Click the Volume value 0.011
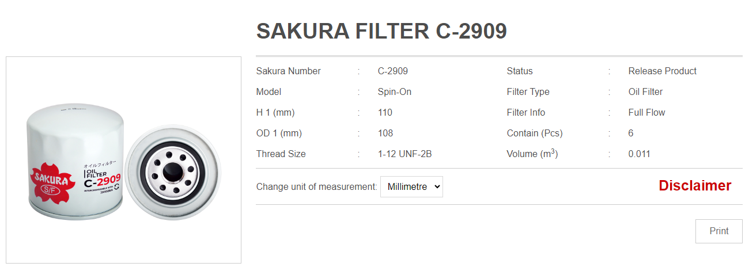 point(640,154)
